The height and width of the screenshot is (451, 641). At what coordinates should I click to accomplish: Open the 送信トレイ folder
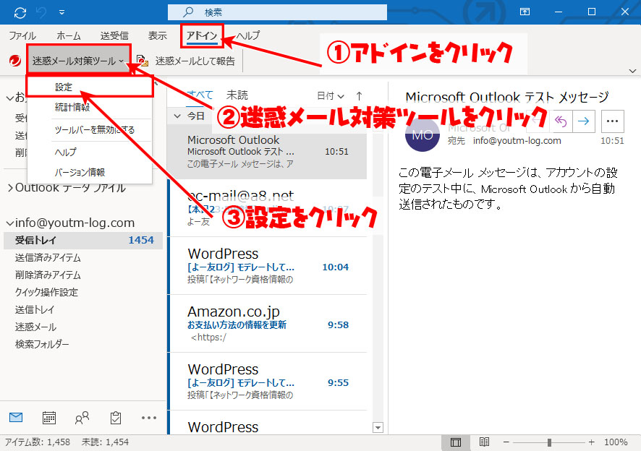pyautogui.click(x=35, y=309)
